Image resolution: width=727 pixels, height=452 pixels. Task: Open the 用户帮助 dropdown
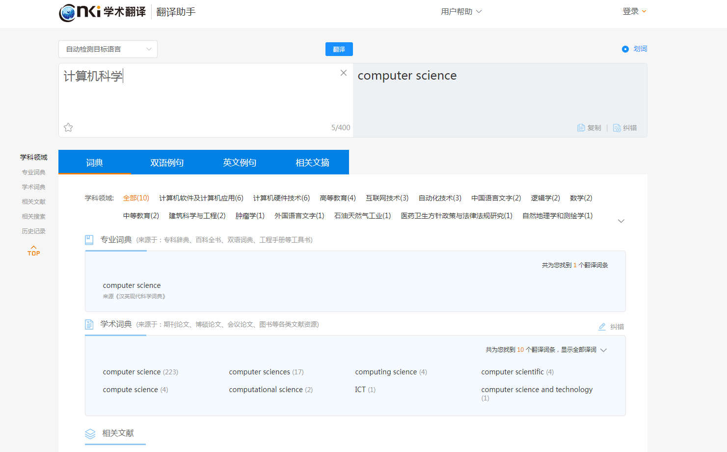click(x=461, y=11)
